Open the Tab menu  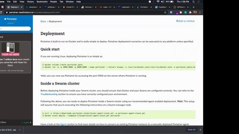[61, 1]
